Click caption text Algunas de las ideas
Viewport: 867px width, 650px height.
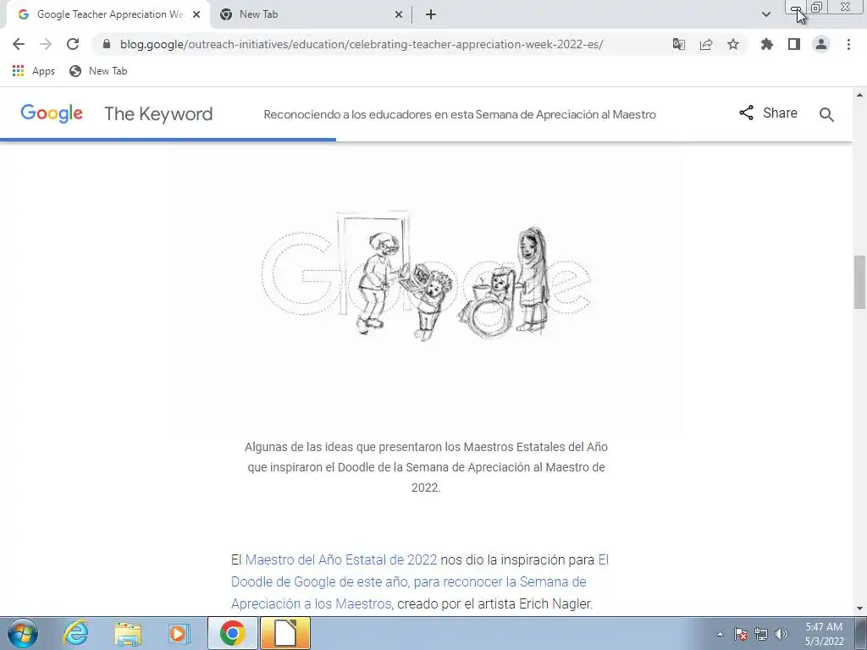click(x=426, y=467)
